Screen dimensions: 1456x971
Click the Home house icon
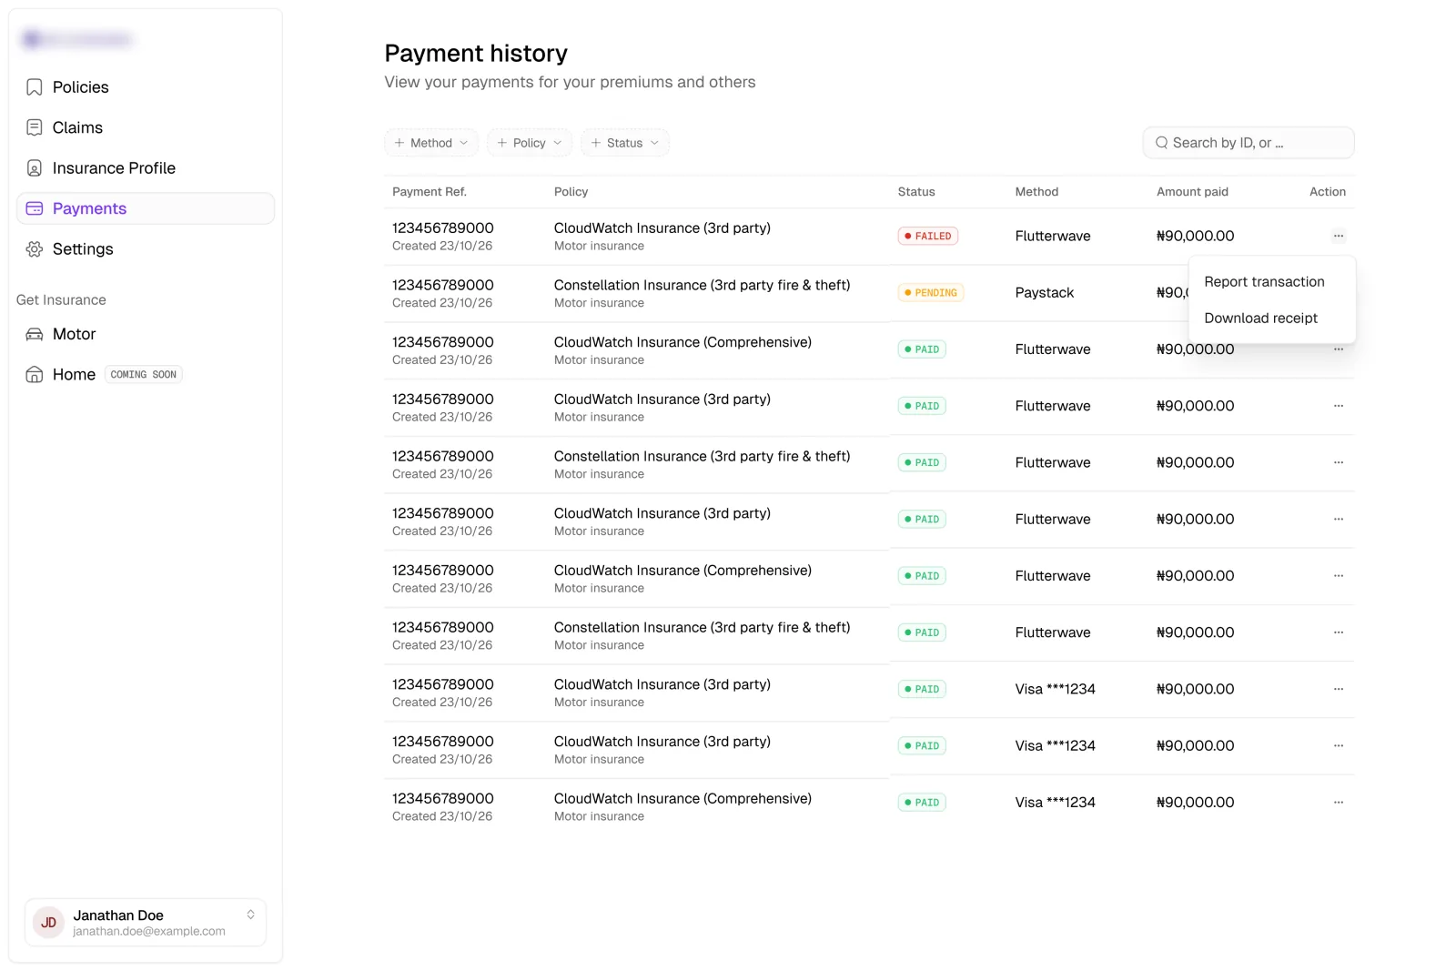pos(35,374)
